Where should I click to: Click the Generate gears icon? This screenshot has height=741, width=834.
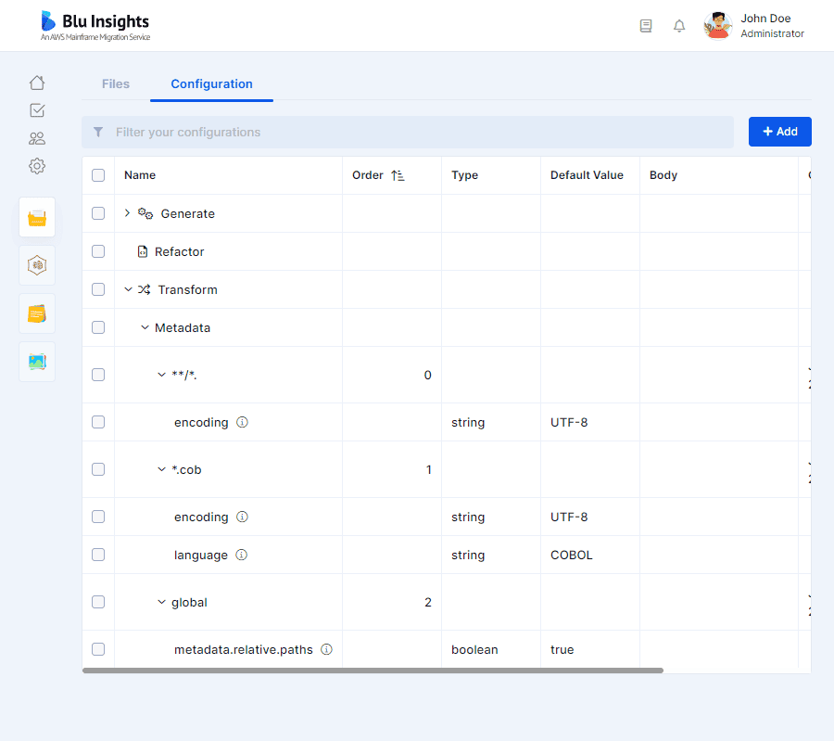point(145,213)
